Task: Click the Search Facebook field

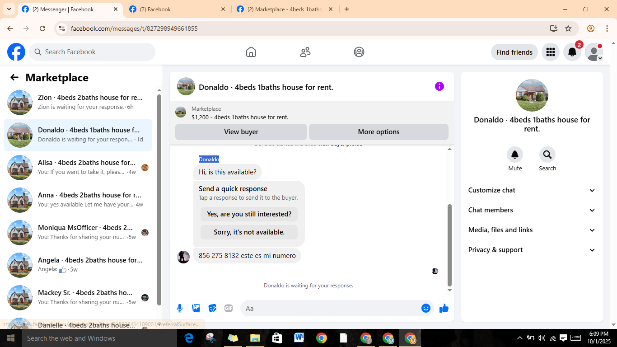Action: point(92,52)
